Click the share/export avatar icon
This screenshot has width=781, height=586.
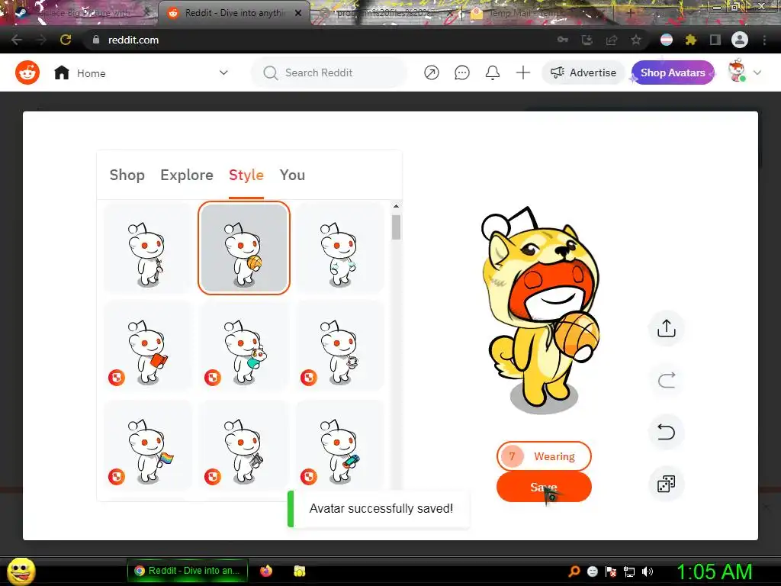tap(667, 328)
